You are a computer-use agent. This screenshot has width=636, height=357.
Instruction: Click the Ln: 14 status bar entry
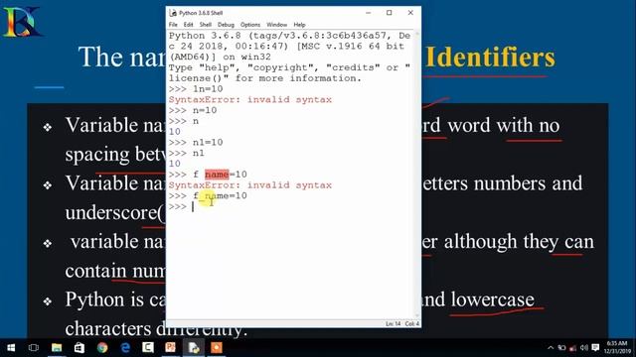tap(394, 324)
